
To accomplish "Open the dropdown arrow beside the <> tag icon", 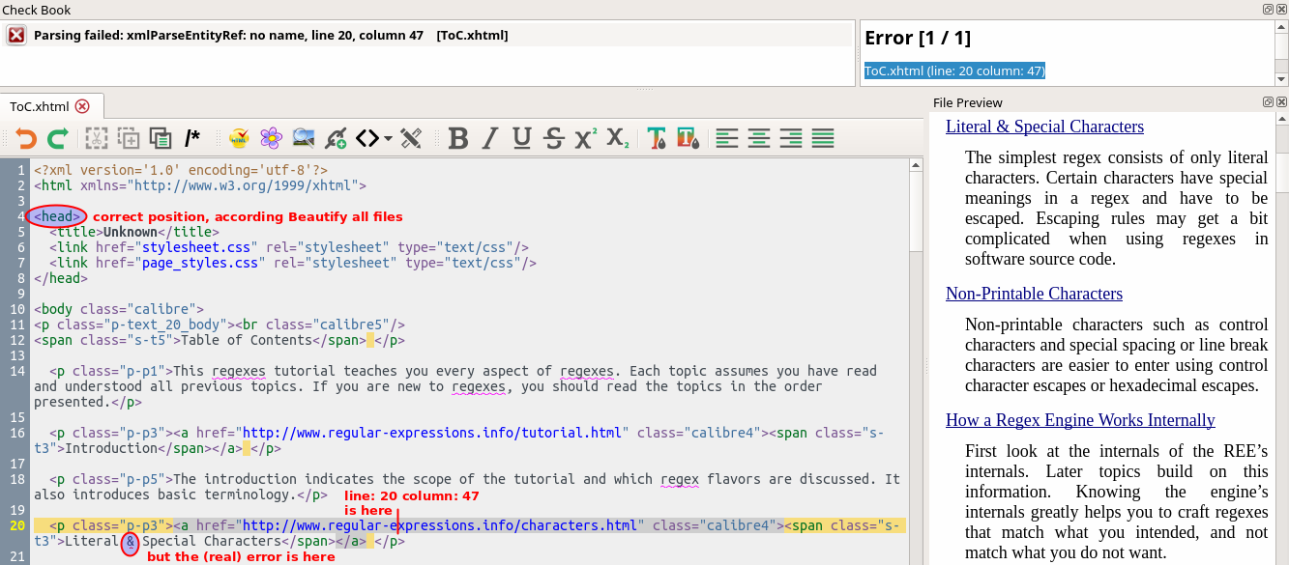I will tap(388, 138).
